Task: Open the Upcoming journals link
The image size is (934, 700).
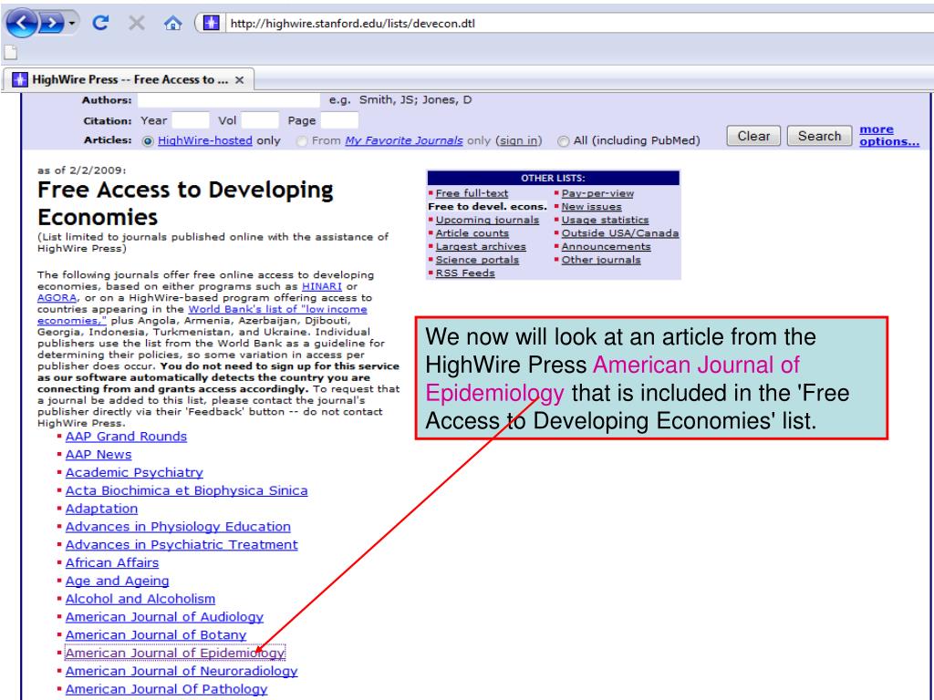Action: (487, 221)
